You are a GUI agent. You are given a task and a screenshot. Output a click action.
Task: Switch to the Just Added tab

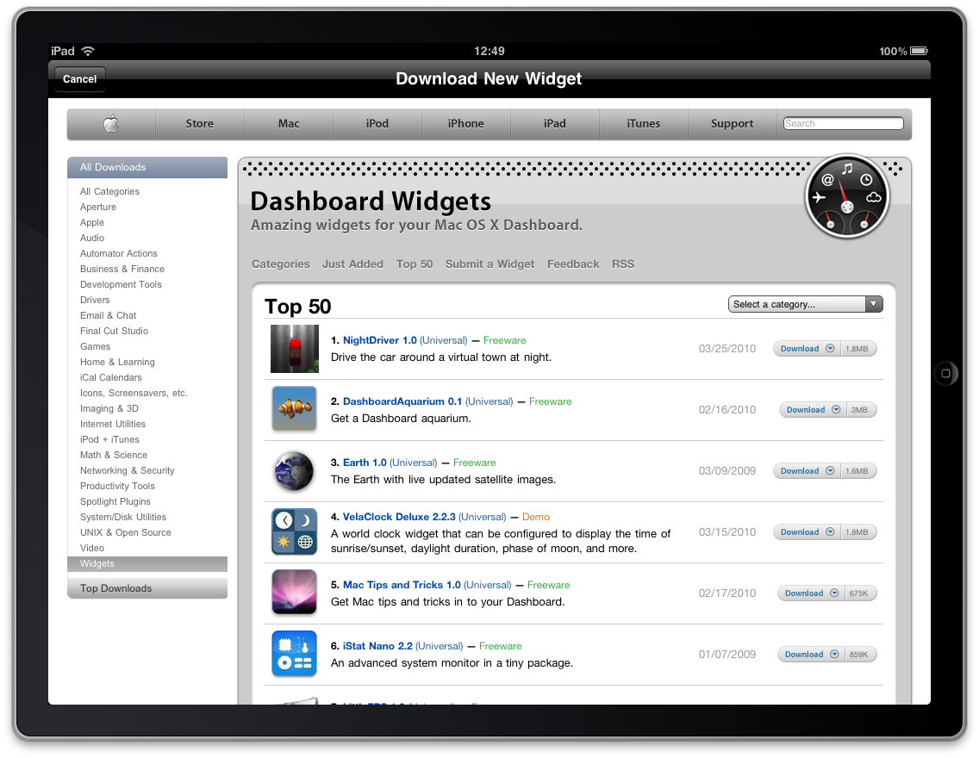352,264
